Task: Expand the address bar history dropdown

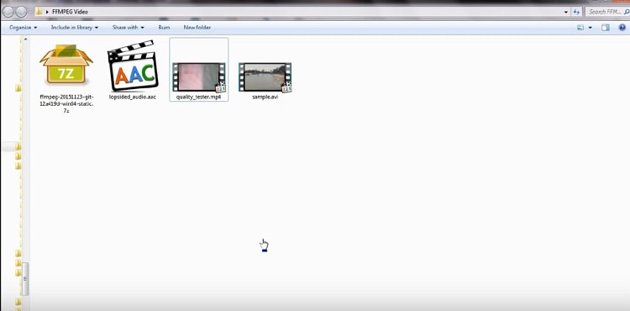Action: click(565, 12)
